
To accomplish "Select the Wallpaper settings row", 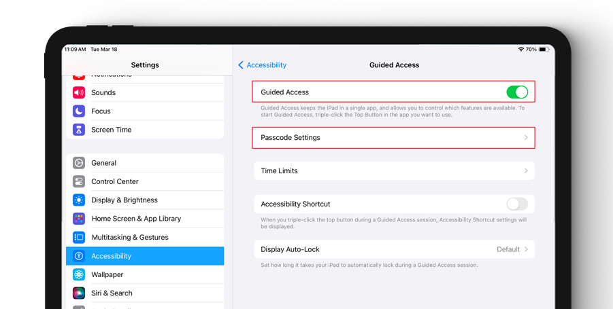I will [x=145, y=274].
